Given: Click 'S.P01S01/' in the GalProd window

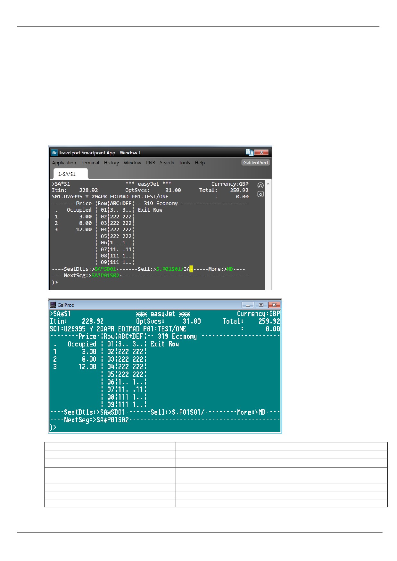Looking at the screenshot, I should pos(188,412).
